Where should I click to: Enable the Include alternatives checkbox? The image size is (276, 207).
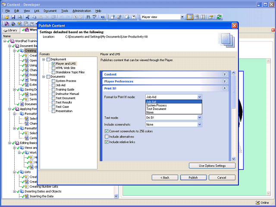click(107, 137)
